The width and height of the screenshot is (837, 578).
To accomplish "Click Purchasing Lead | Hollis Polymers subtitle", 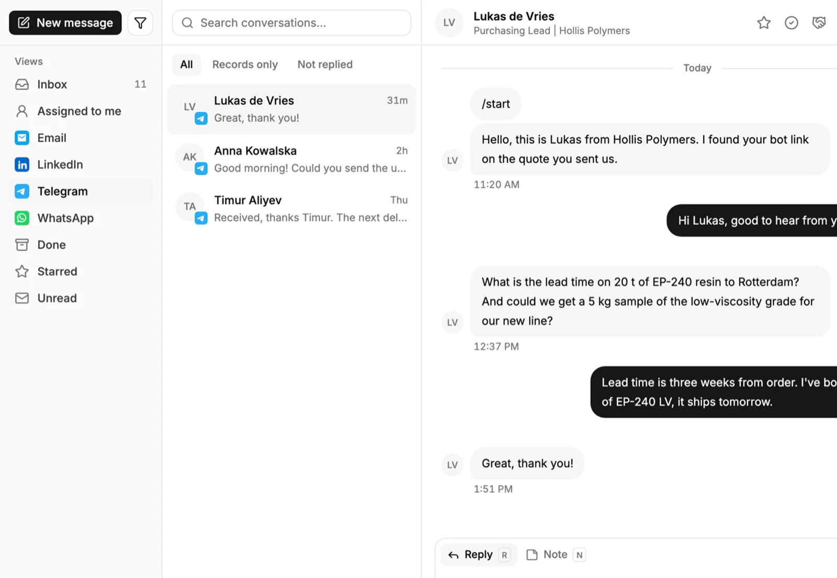I will (x=551, y=31).
